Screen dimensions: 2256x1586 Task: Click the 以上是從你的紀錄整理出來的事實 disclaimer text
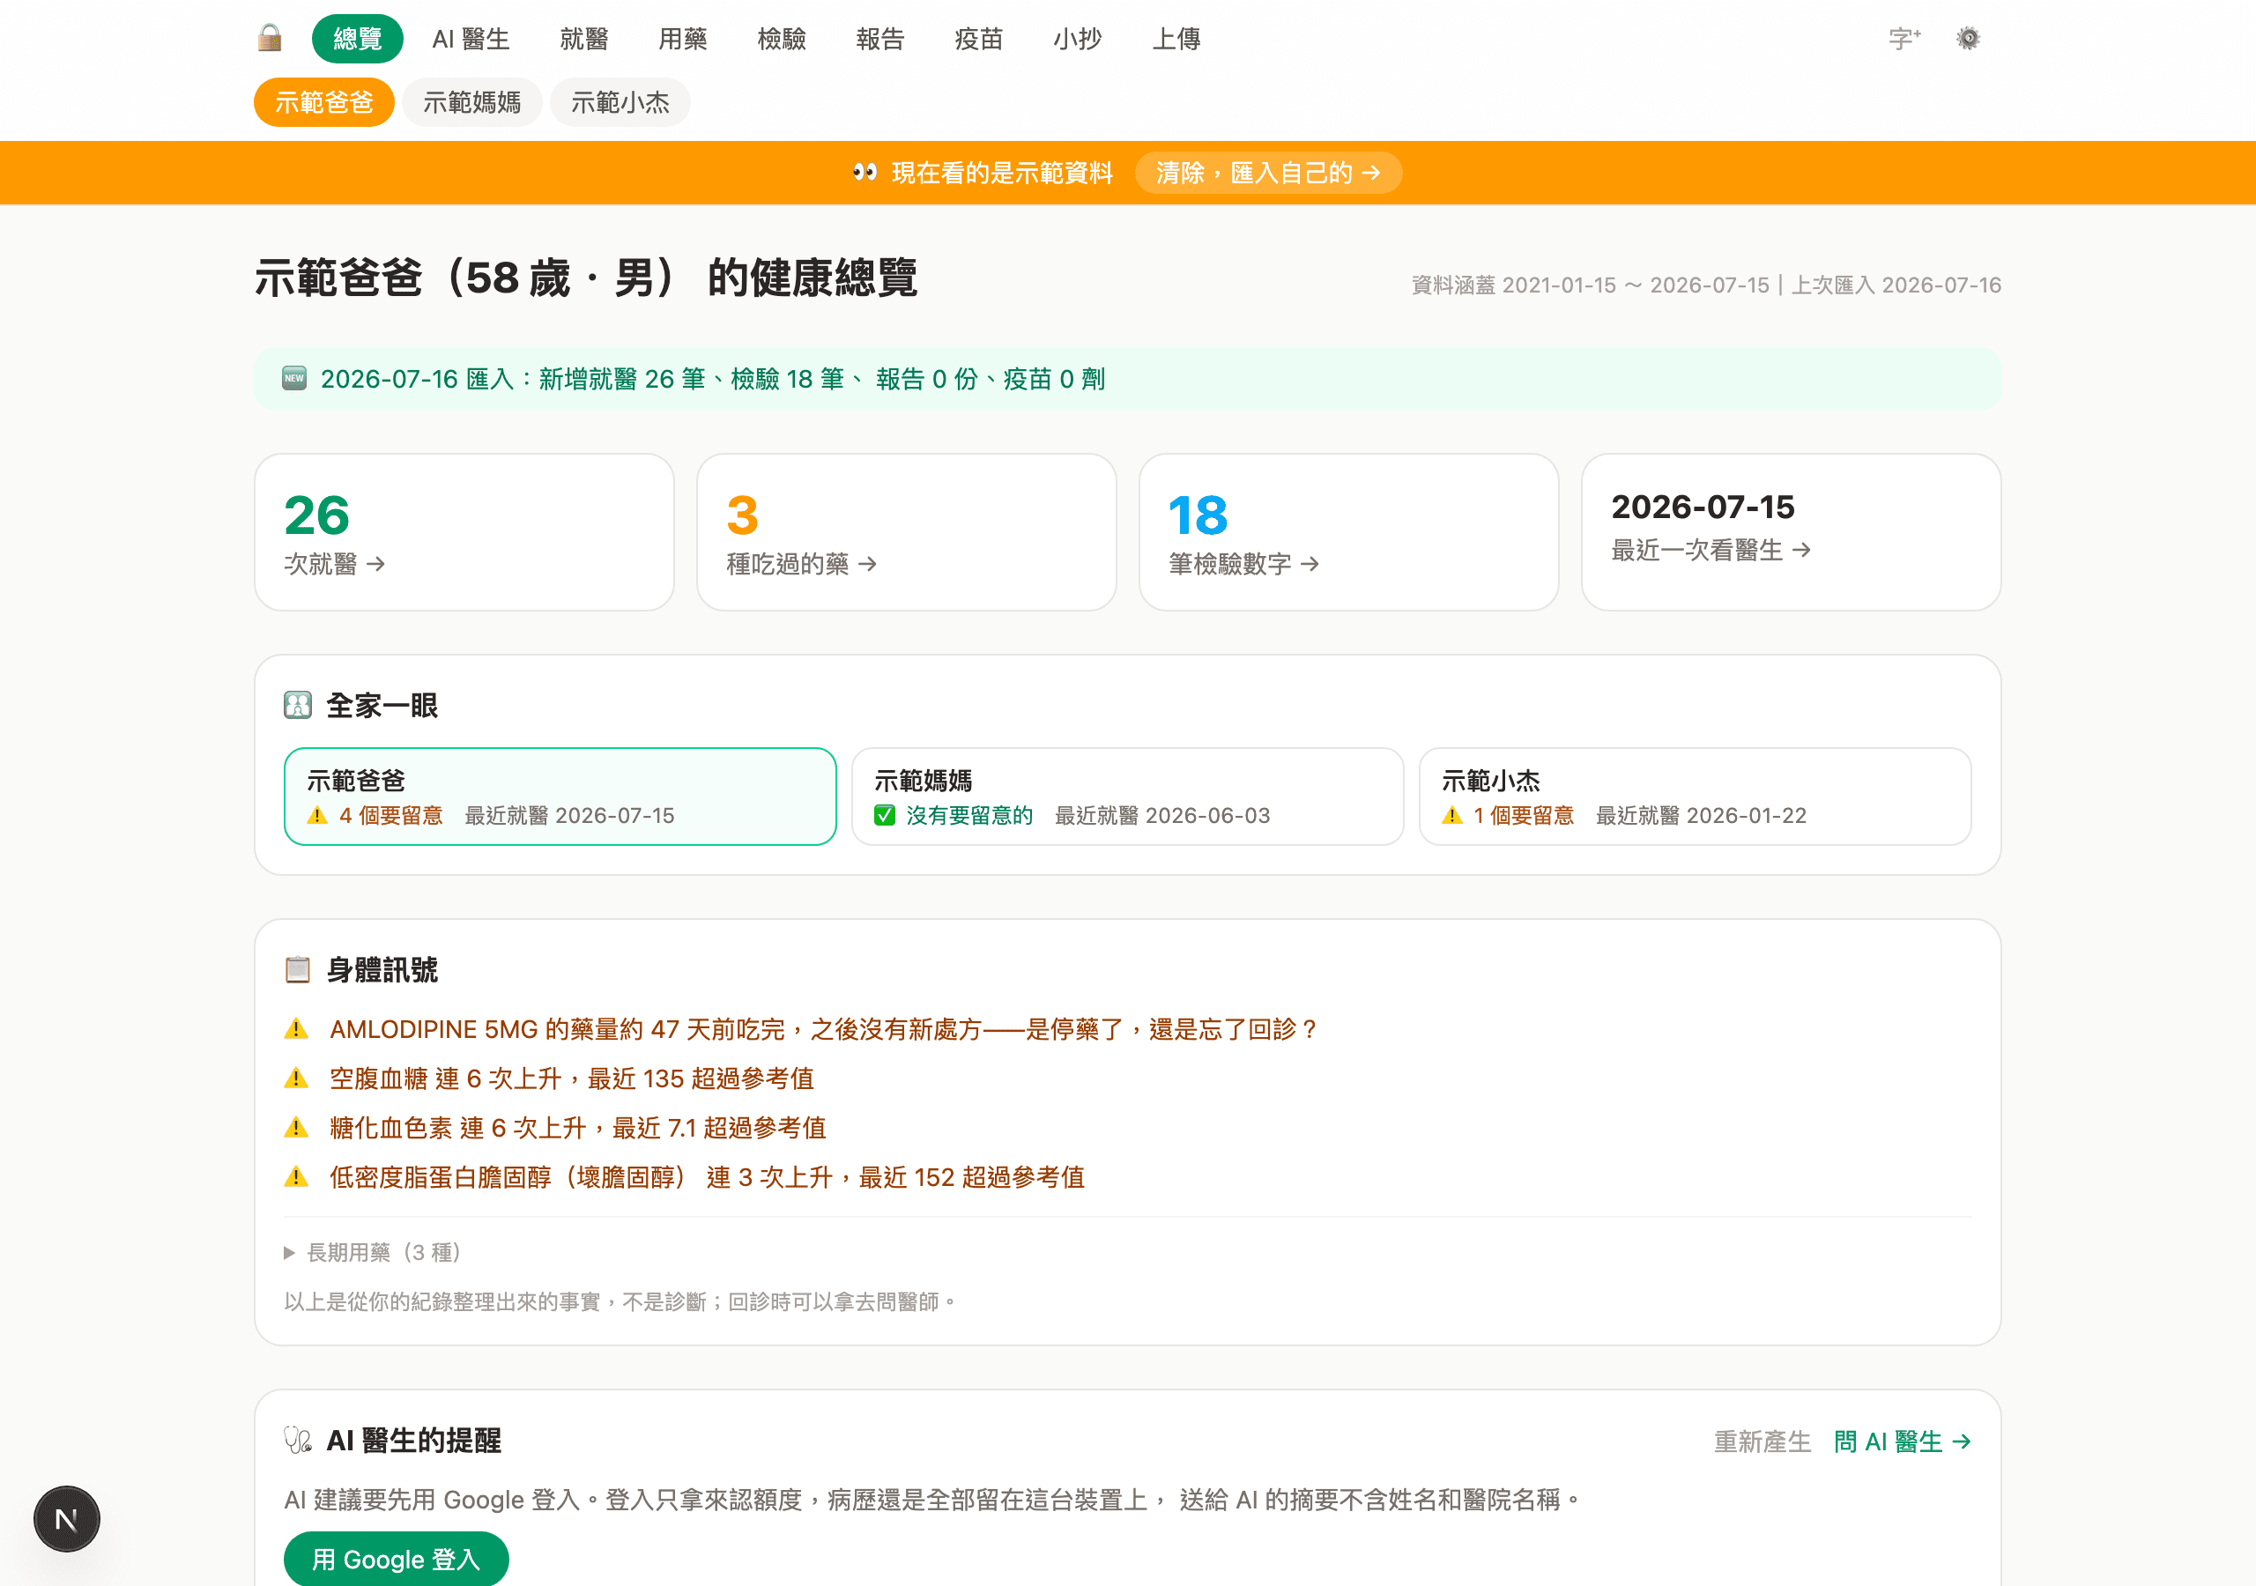point(621,1301)
